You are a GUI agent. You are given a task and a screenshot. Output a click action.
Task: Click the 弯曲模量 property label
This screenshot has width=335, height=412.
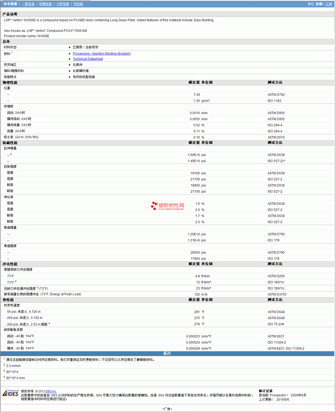(x=10, y=228)
